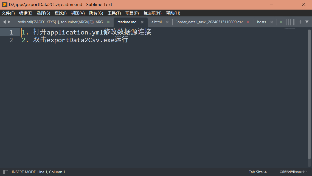Minimize the Sublime Text window
The width and height of the screenshot is (312, 176).
tap(272, 4)
